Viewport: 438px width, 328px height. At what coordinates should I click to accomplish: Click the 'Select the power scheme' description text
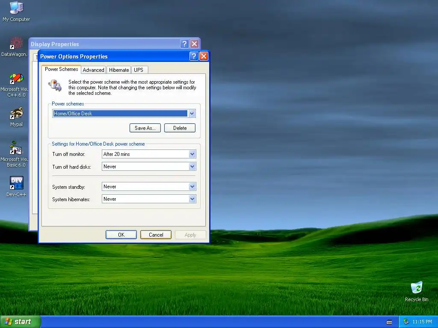(x=132, y=88)
